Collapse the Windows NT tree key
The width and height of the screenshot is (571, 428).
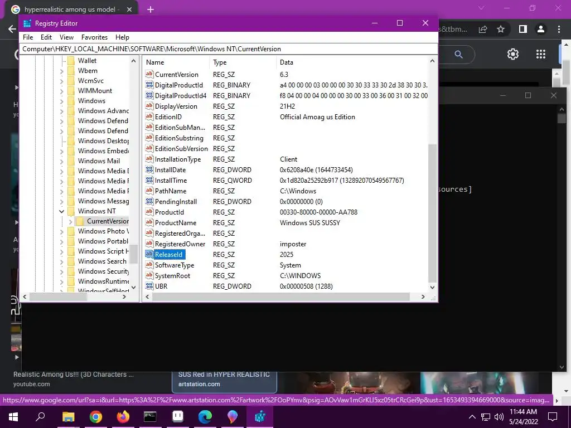point(61,211)
